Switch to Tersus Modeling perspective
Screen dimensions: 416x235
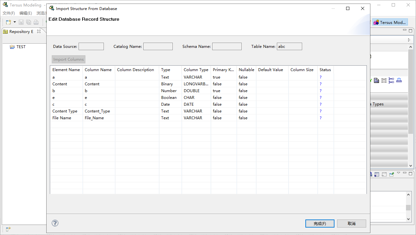tap(390, 22)
